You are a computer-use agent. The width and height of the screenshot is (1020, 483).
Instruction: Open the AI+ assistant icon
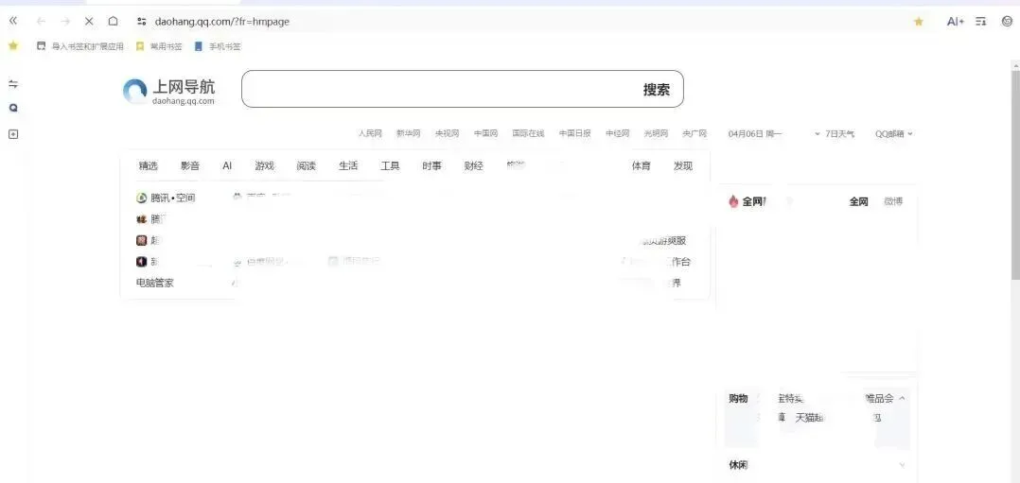pos(955,22)
